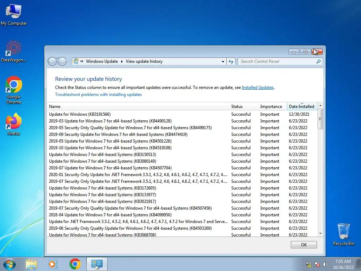Screen dimensions: 361x271
Task: Click OK to close update history
Action: 304,245
